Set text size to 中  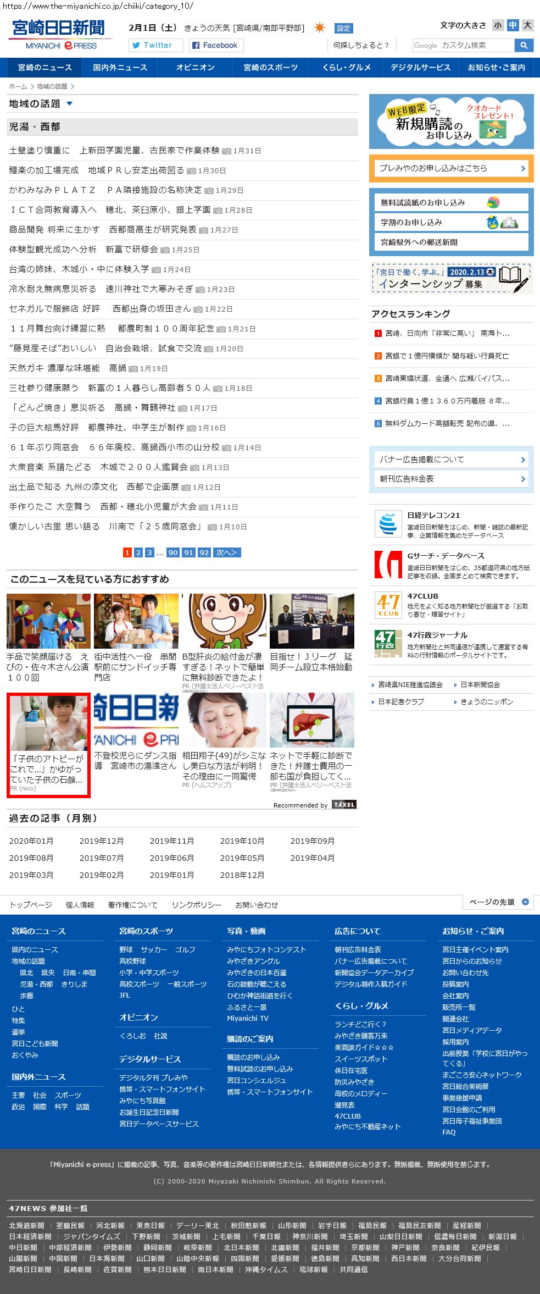click(x=513, y=25)
